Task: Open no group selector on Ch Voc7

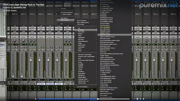Action: point(147,37)
